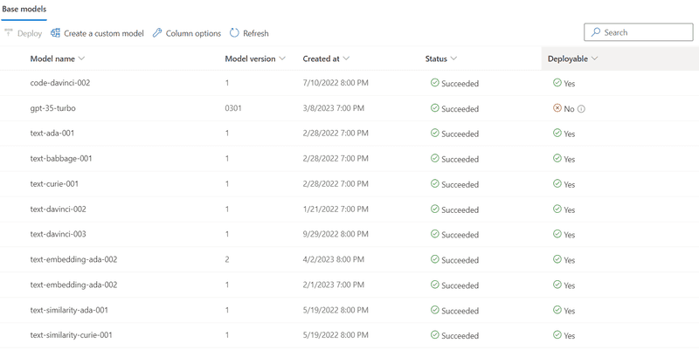
Task: Focus the Search input field
Action: pyautogui.click(x=639, y=32)
